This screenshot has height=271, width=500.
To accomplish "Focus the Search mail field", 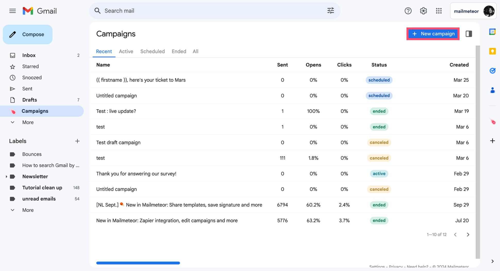I will tap(215, 11).
